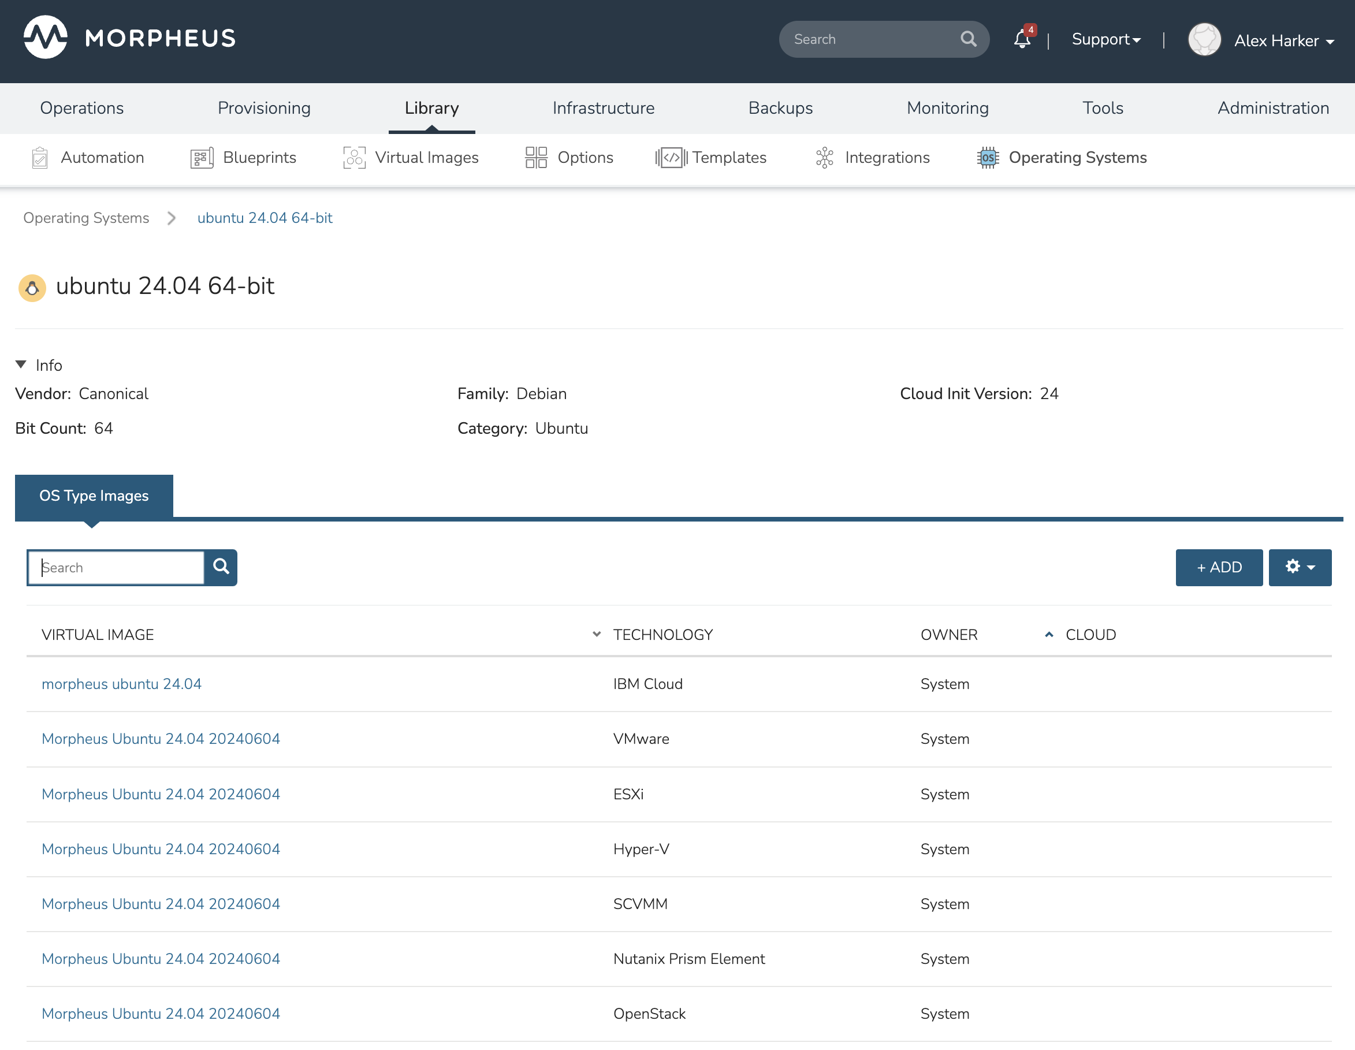This screenshot has height=1050, width=1355.
Task: Click the Operating Systems chip icon
Action: tap(988, 158)
